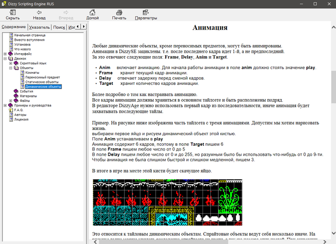Switch to the partially hidden Избранное tab
This screenshot has height=244, width=336.
pyautogui.click(x=72, y=27)
